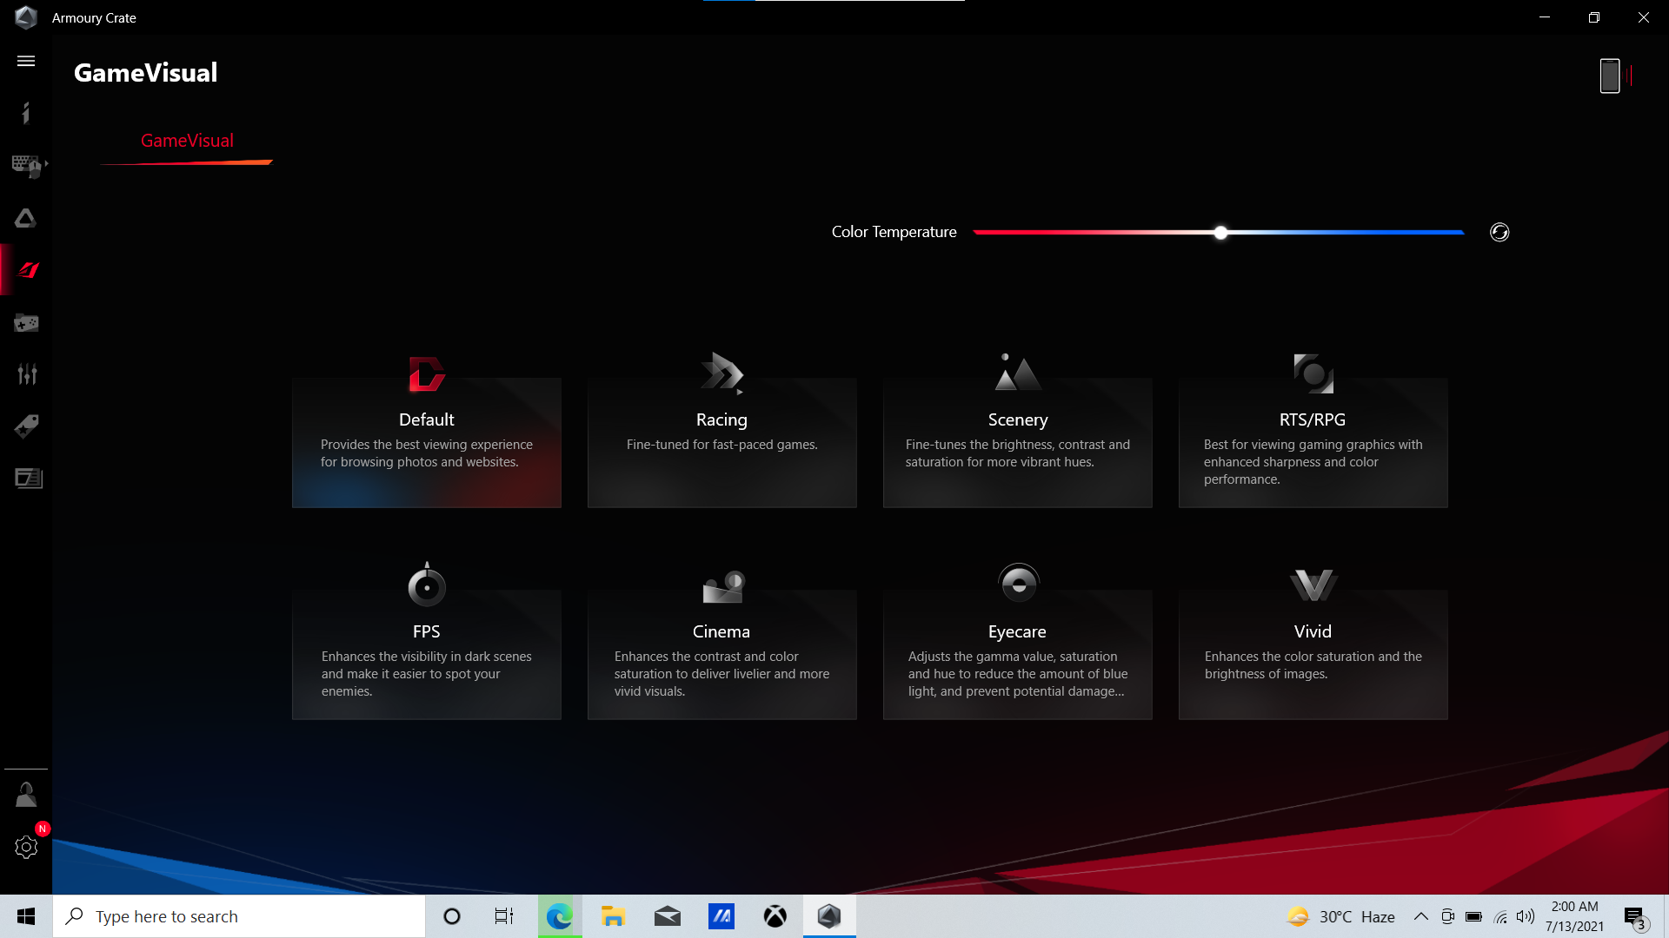Open the Devices keyboard sidebar icon
Screen dimensions: 1669x938
pos(28,165)
